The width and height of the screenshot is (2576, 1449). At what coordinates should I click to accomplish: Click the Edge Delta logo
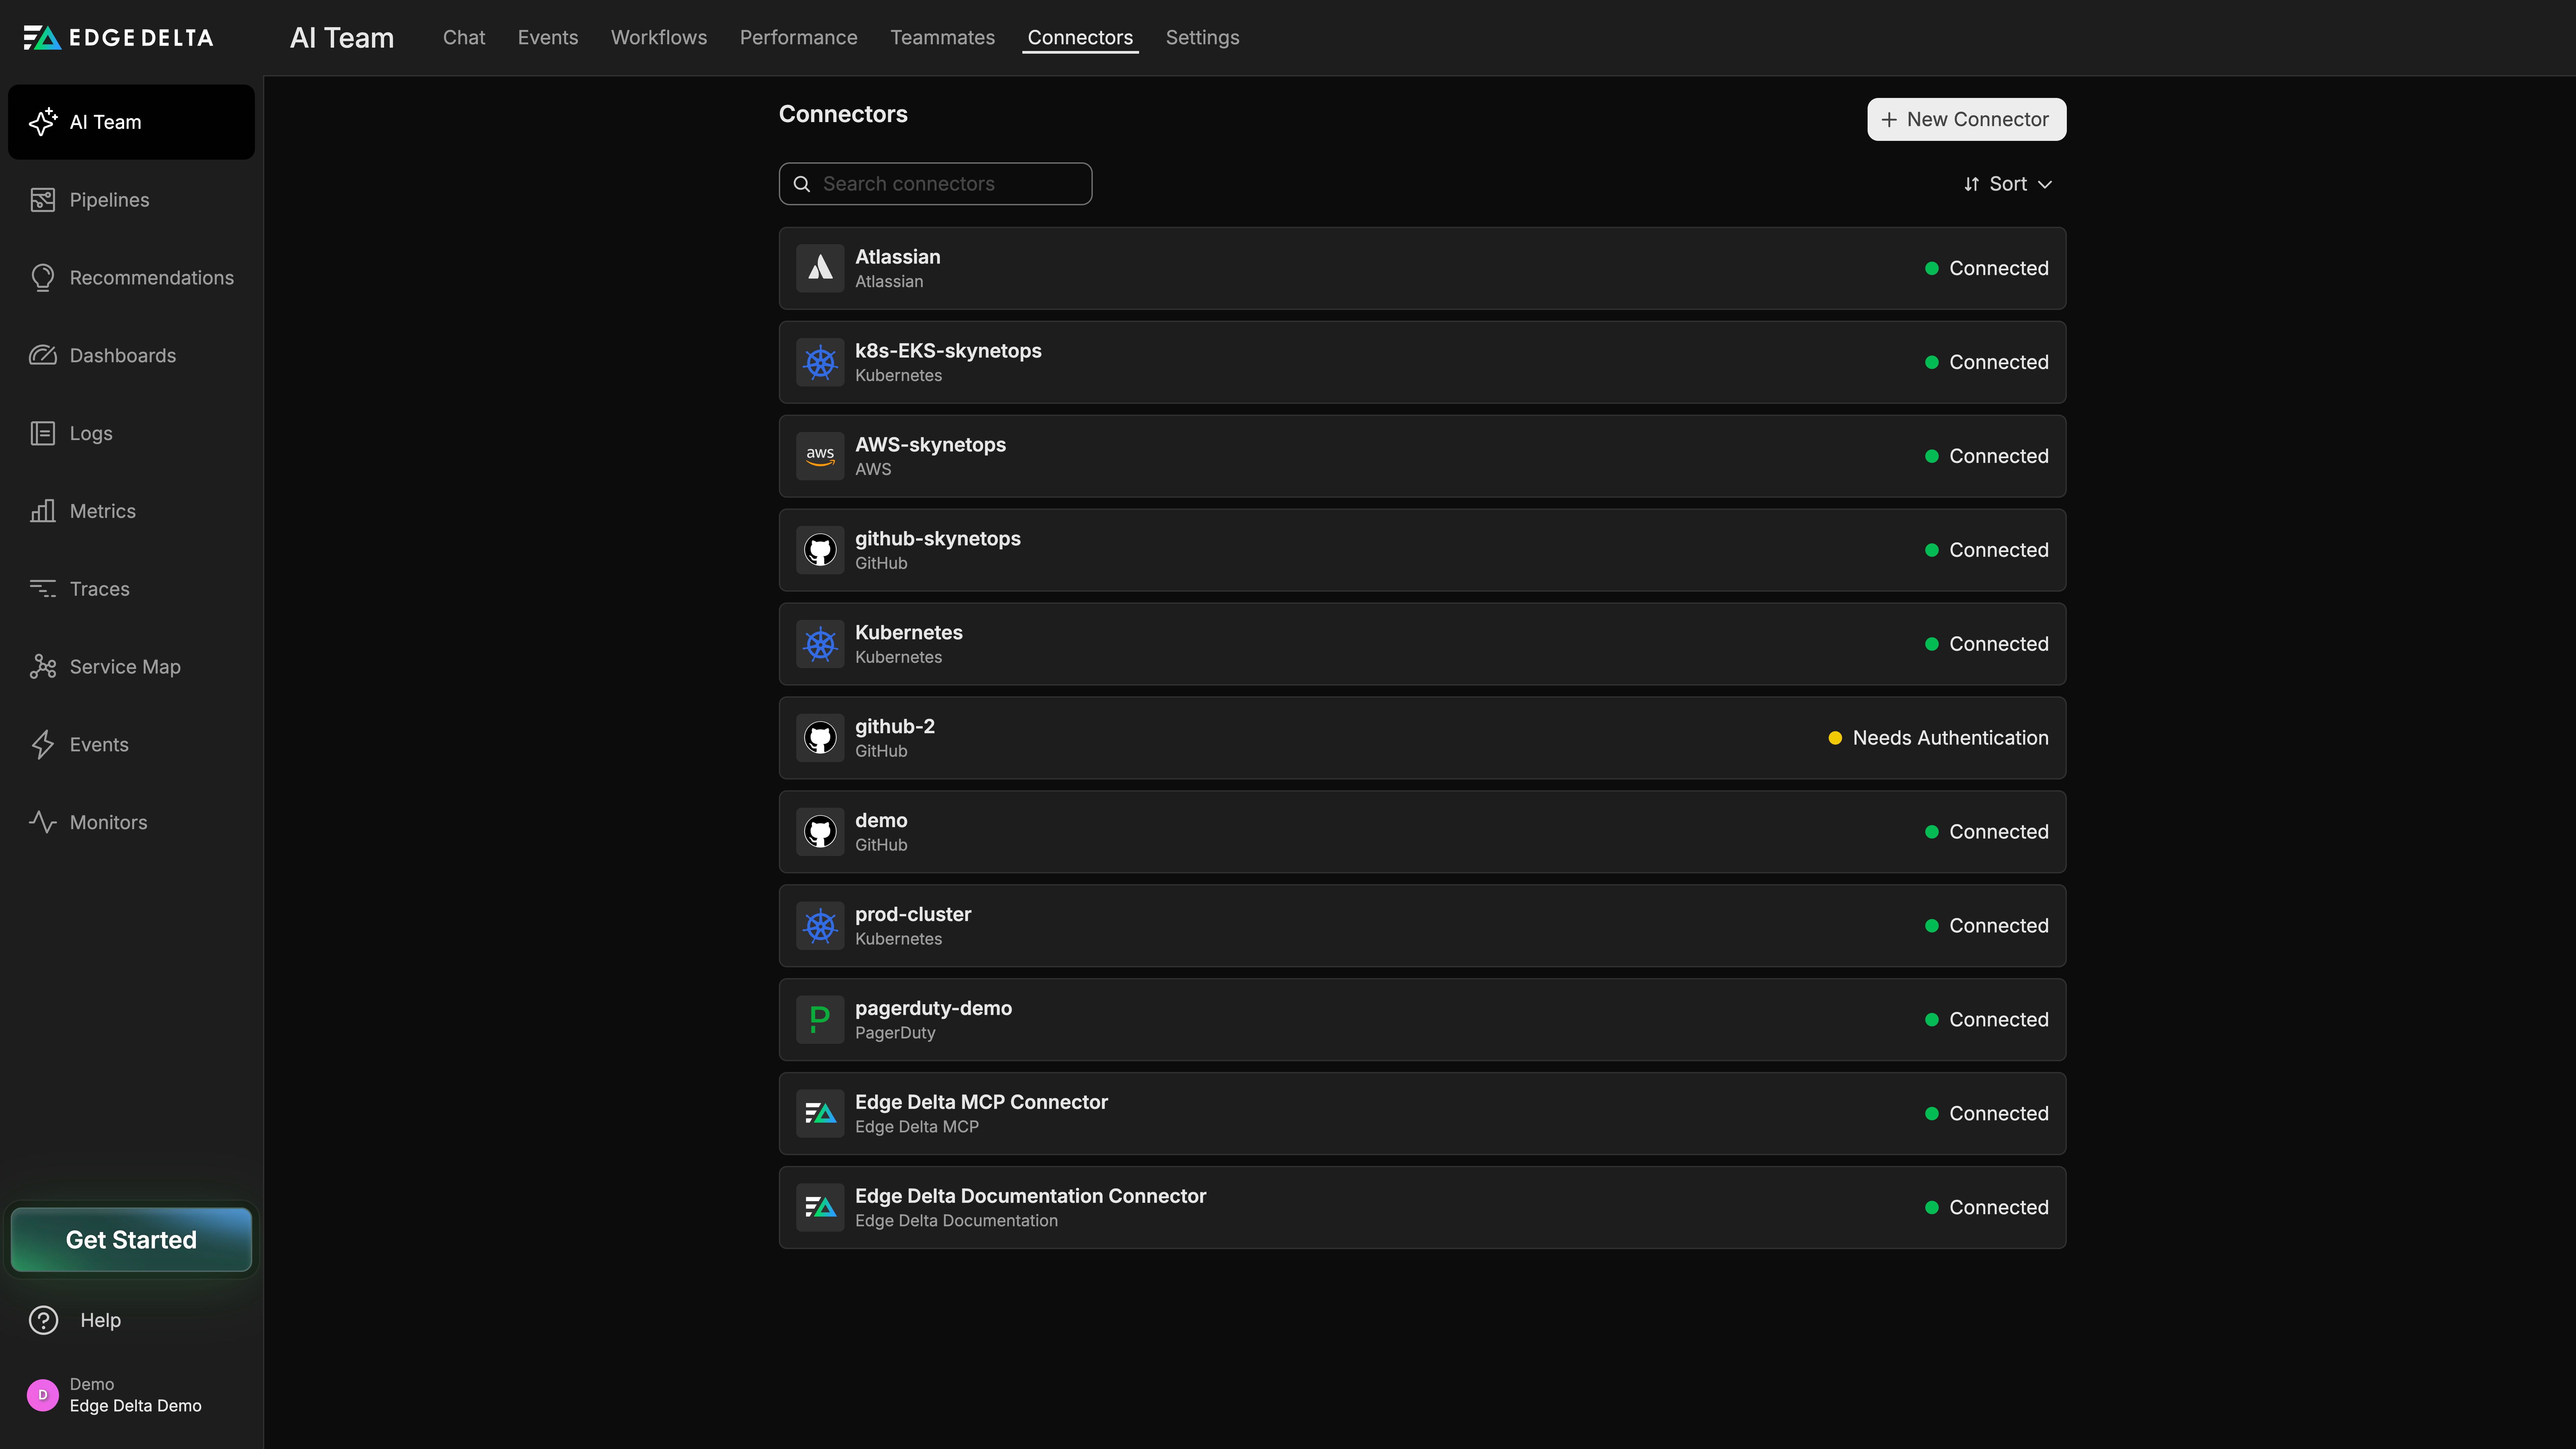118,38
